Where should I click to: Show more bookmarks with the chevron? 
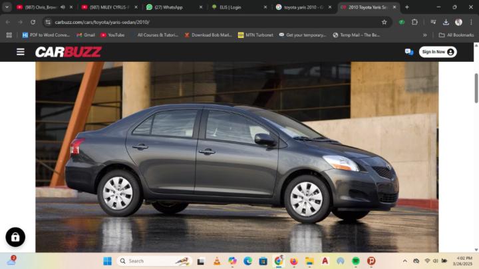(x=424, y=35)
